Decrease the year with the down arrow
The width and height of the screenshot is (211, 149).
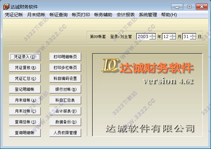coord(153,38)
